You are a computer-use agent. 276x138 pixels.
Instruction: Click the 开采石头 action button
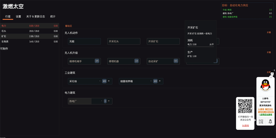124,41
